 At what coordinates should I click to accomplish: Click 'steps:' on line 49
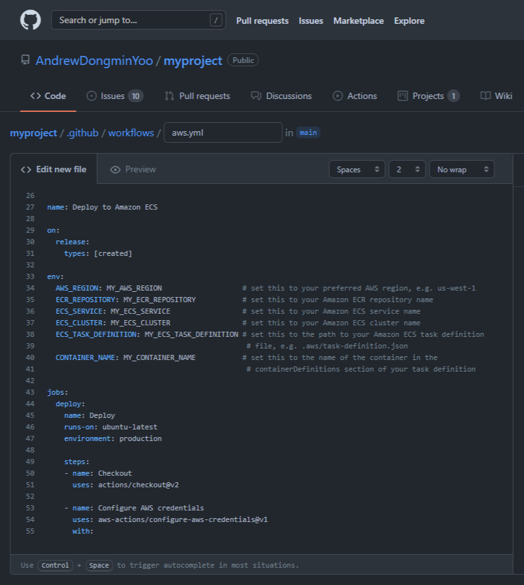pyautogui.click(x=77, y=462)
